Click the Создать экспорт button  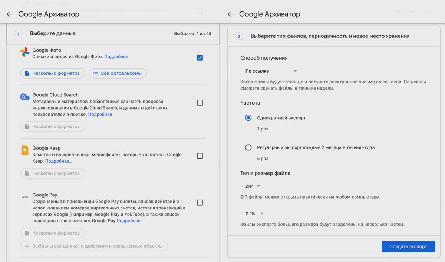pyautogui.click(x=408, y=246)
